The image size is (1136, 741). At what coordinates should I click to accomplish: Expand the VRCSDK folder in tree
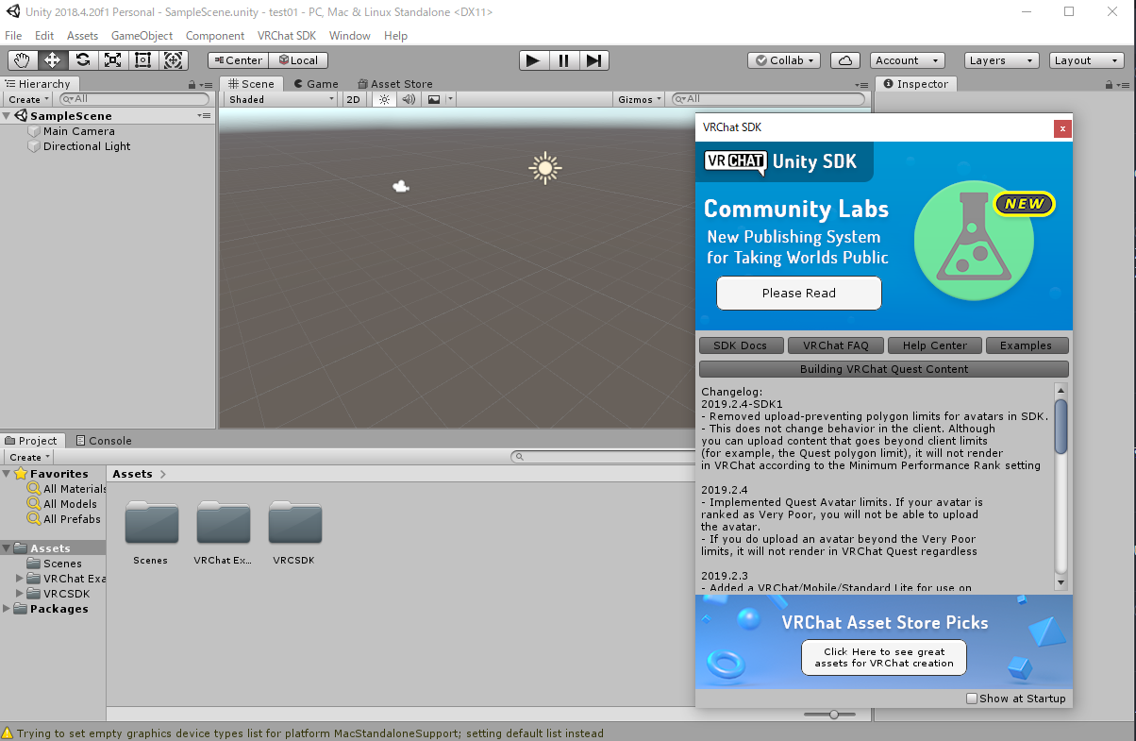[22, 594]
